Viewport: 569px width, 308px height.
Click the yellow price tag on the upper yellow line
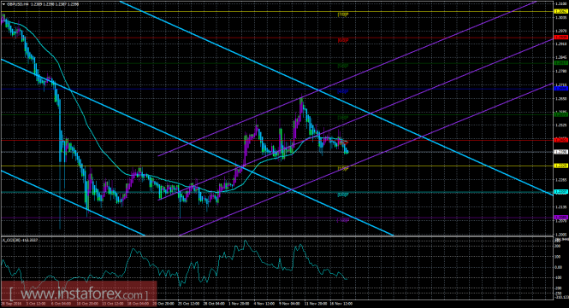tap(560, 12)
